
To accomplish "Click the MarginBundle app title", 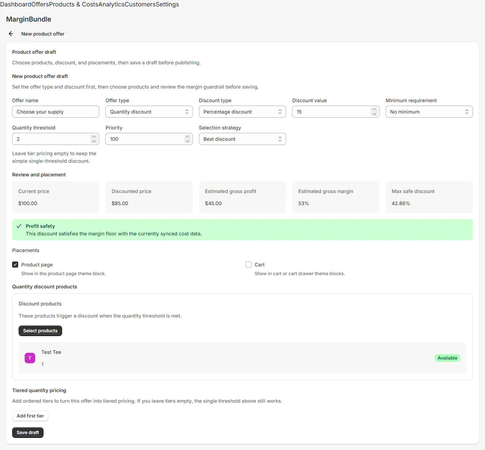I will (29, 19).
